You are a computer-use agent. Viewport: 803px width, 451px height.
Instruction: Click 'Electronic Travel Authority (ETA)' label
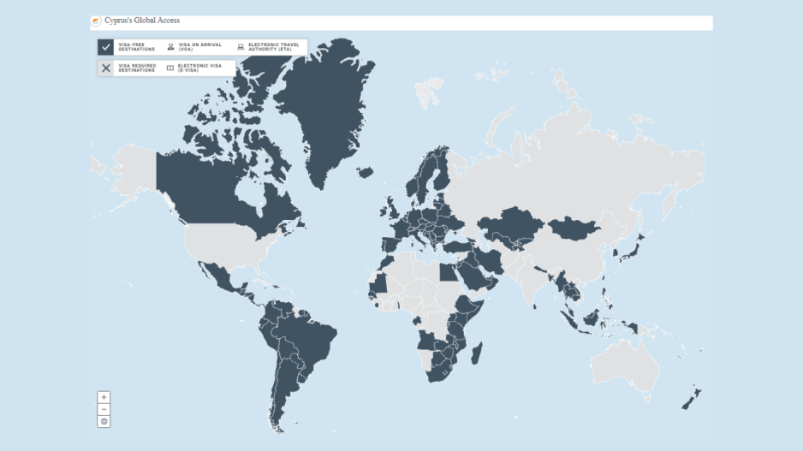pyautogui.click(x=273, y=47)
